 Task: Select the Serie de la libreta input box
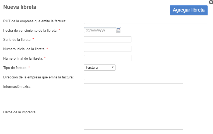point(107,39)
